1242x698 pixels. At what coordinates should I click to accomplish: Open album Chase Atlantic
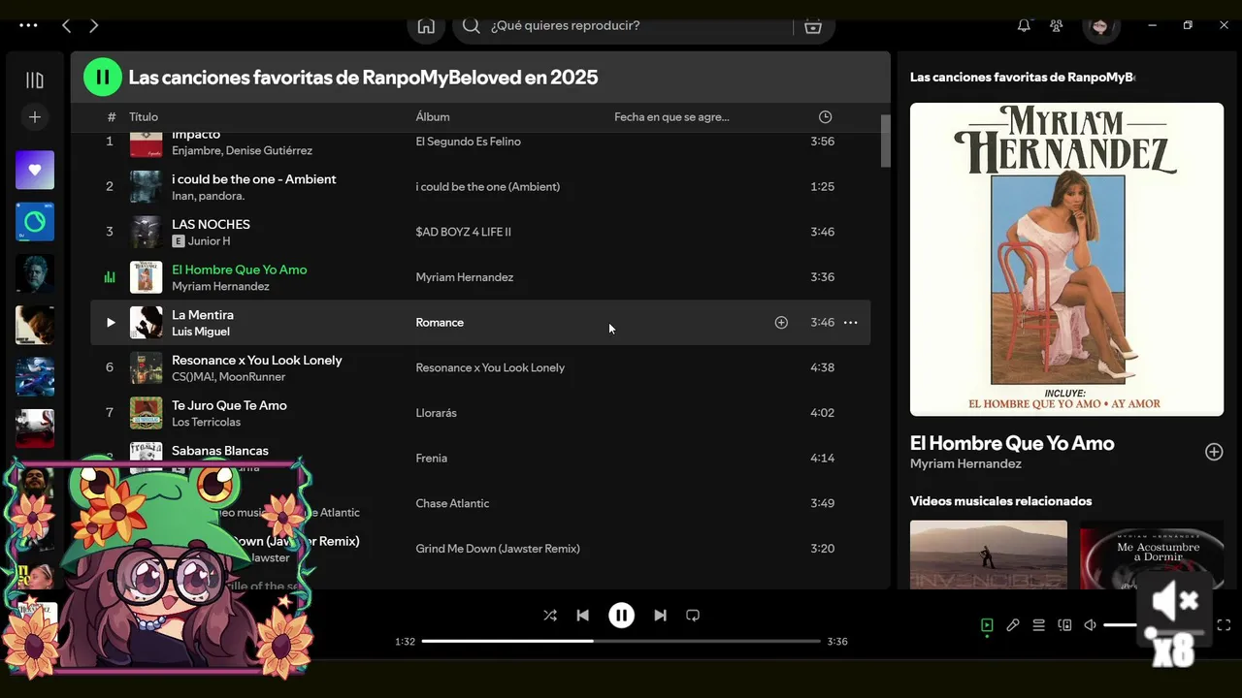coord(452,503)
